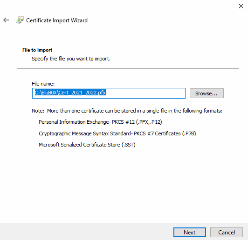Click the File name input field
Image resolution: width=248 pixels, height=240 pixels.
click(109, 93)
